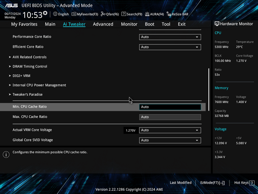Open the Exit tab
Image resolution: width=258 pixels, height=194 pixels.
pyautogui.click(x=182, y=24)
